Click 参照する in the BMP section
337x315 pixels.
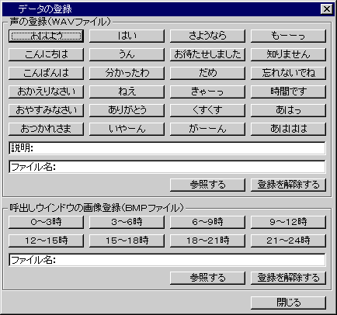coord(207,278)
